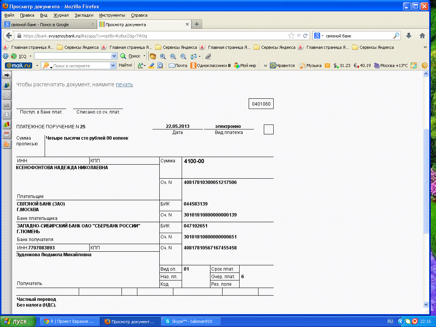436x327 pixels.
Task: Open the downloads arrow icon
Action: 408,36
